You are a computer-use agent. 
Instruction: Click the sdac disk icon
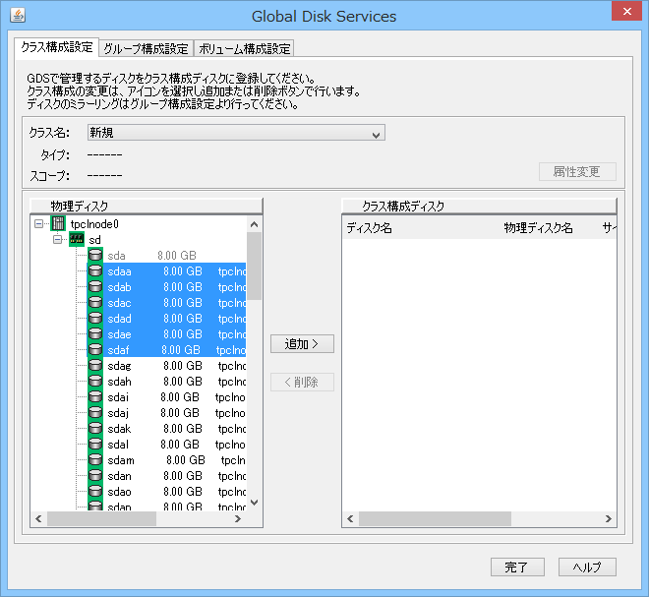(95, 302)
